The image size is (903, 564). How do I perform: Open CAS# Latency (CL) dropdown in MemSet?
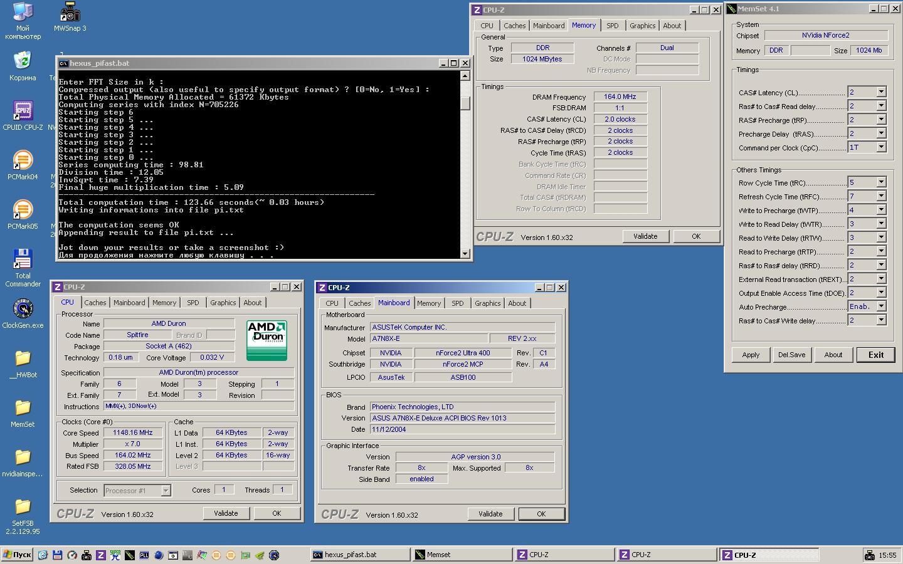[x=880, y=92]
